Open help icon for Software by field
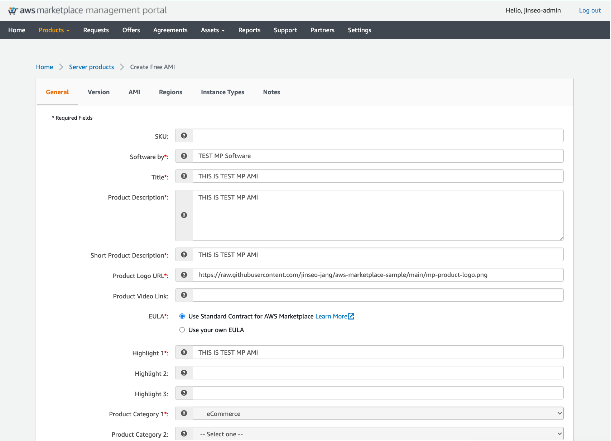611x441 pixels. pyautogui.click(x=184, y=156)
